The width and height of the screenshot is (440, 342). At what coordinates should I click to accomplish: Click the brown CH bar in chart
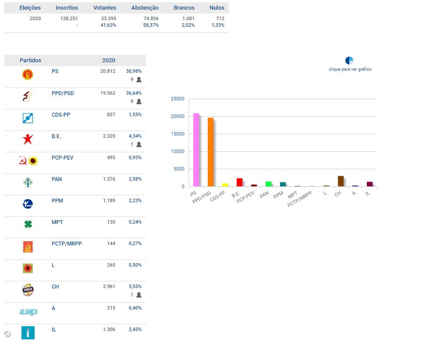click(x=341, y=181)
